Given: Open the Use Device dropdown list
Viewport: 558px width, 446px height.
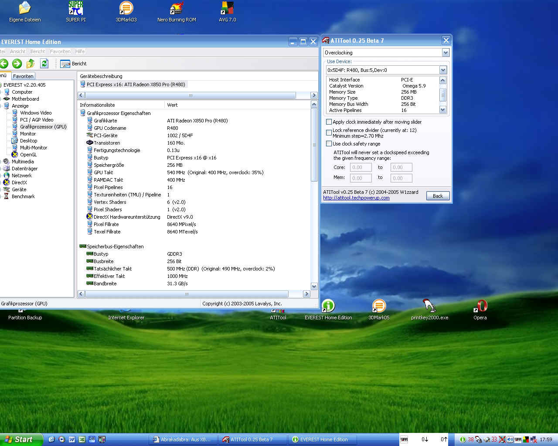Looking at the screenshot, I should click(443, 70).
